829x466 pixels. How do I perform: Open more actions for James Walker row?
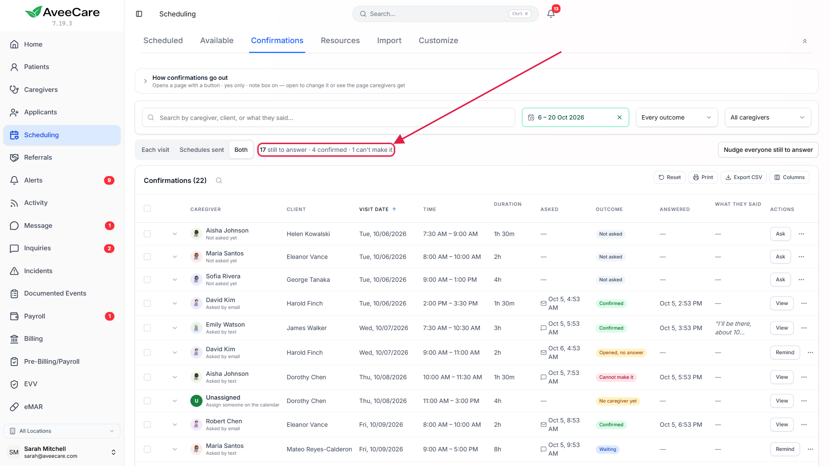[x=804, y=328]
